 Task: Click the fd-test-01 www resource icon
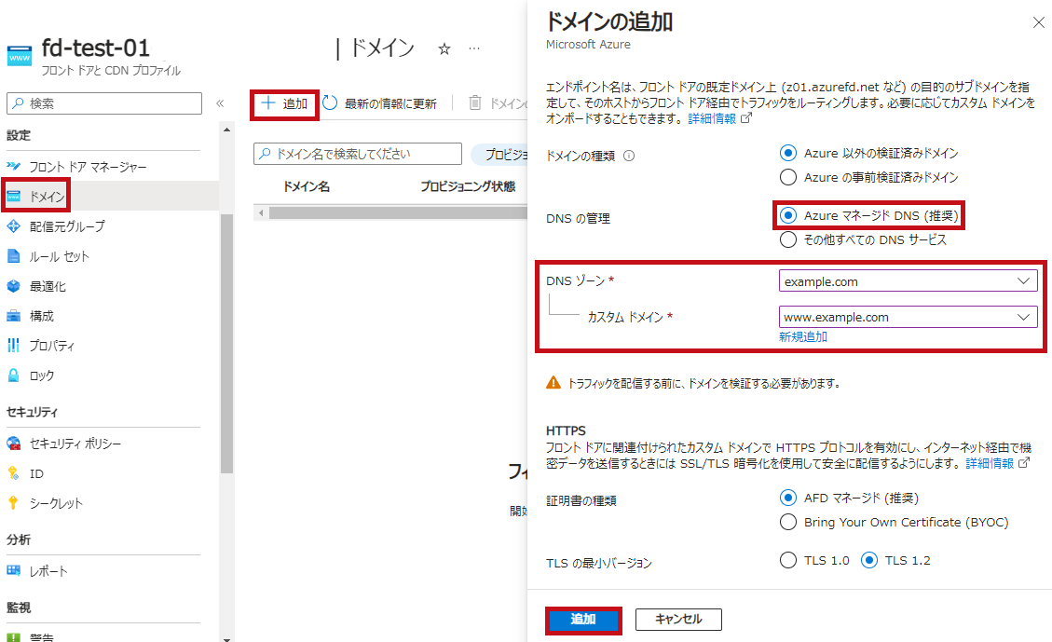(20, 56)
